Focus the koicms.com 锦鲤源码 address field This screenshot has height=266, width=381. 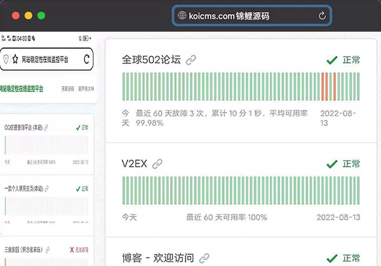coord(251,16)
